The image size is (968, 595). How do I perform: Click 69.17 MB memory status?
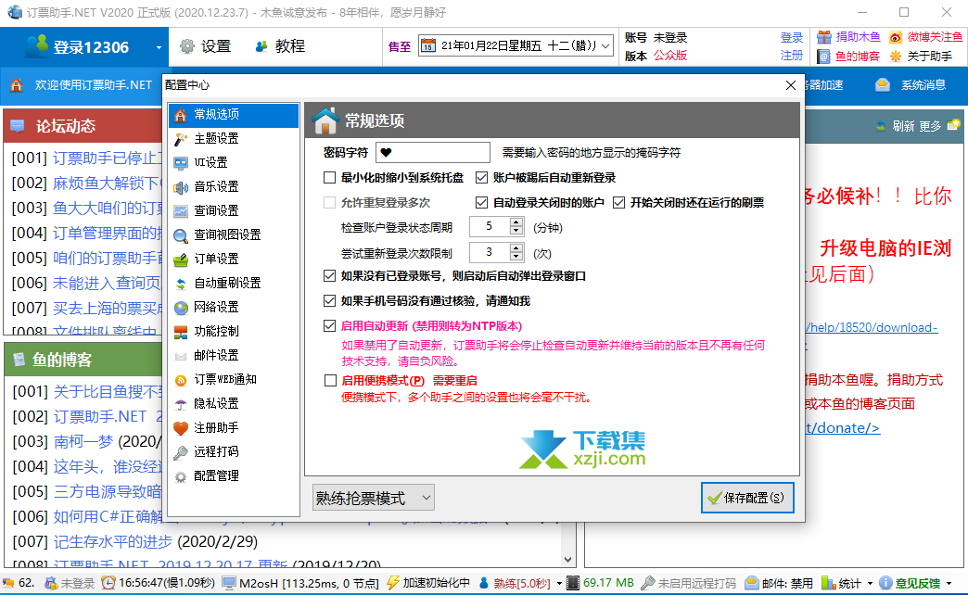click(x=601, y=583)
